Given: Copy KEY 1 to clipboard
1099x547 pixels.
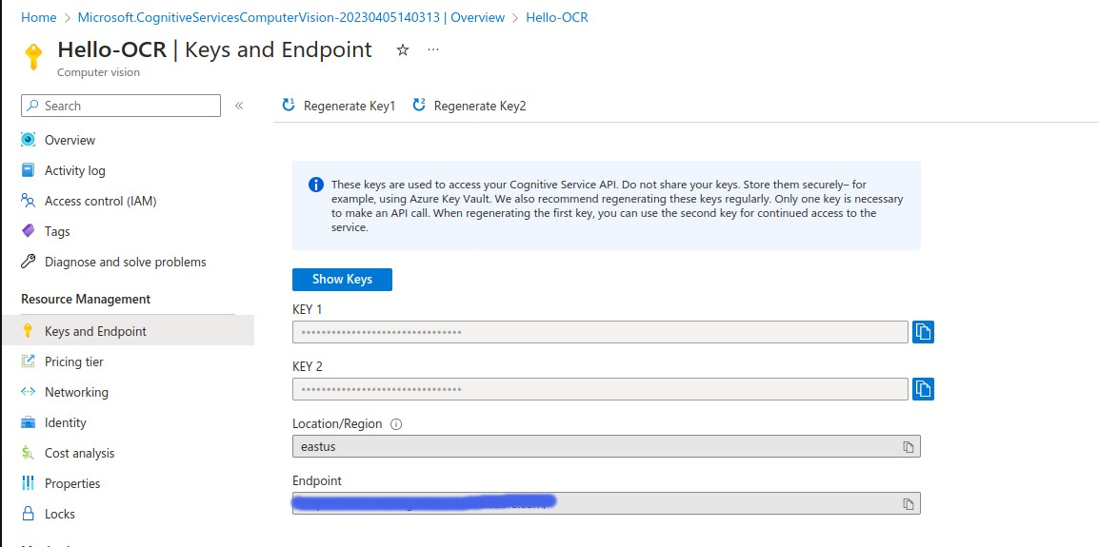Looking at the screenshot, I should [x=923, y=332].
